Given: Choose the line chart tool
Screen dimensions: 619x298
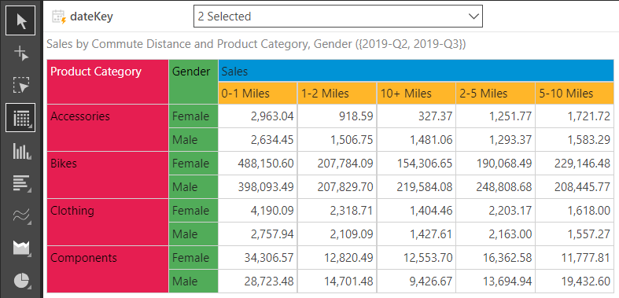Looking at the screenshot, I should 20,215.
